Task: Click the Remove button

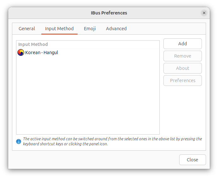Action: pyautogui.click(x=182, y=56)
